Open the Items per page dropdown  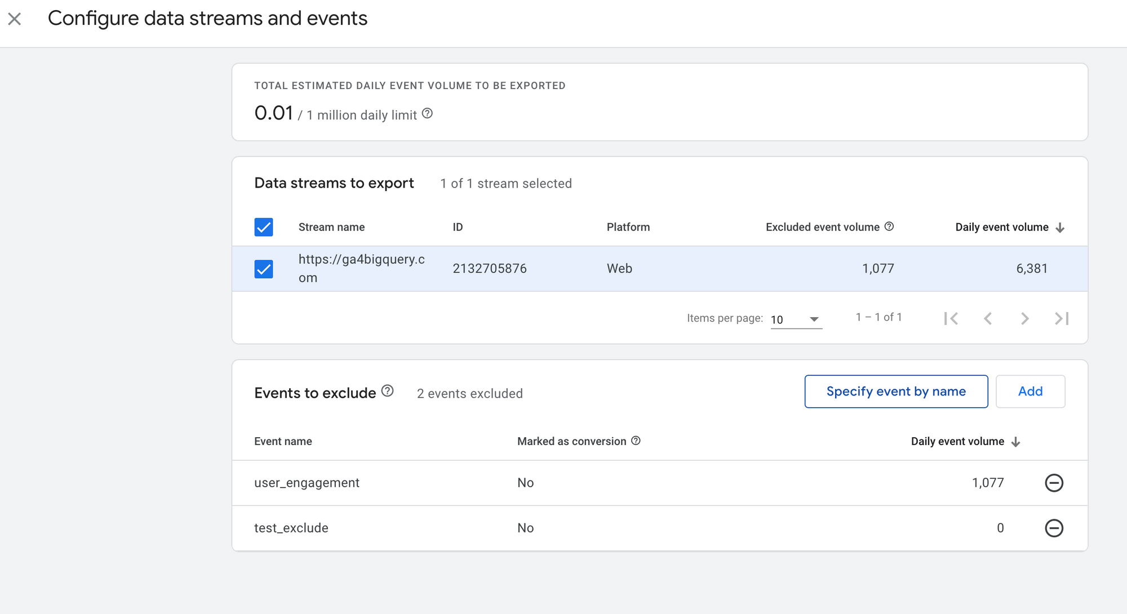click(x=796, y=319)
